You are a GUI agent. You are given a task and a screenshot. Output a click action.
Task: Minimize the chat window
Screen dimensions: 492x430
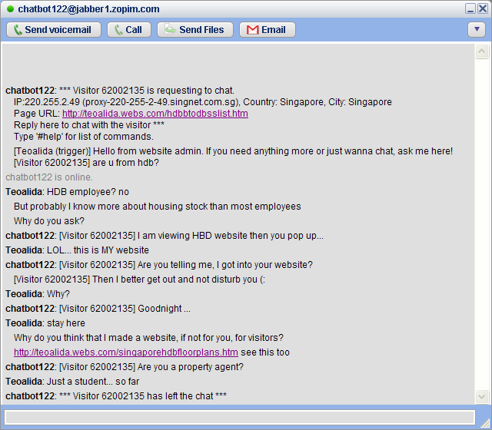click(x=470, y=8)
